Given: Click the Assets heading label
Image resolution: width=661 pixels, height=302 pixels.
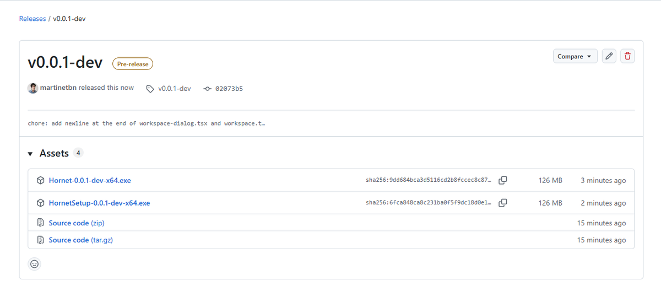Looking at the screenshot, I should (54, 153).
